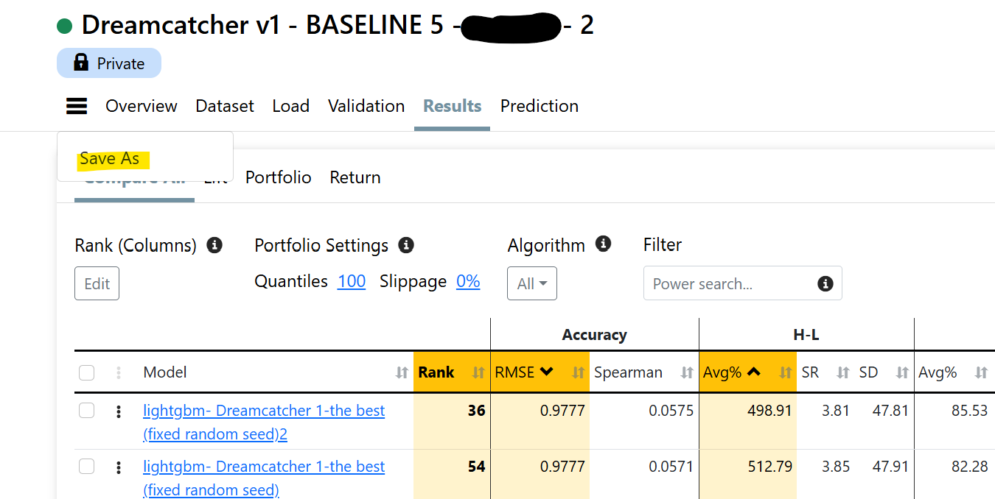Check the box for rank 54 model
Image resolution: width=995 pixels, height=499 pixels.
coord(87,467)
